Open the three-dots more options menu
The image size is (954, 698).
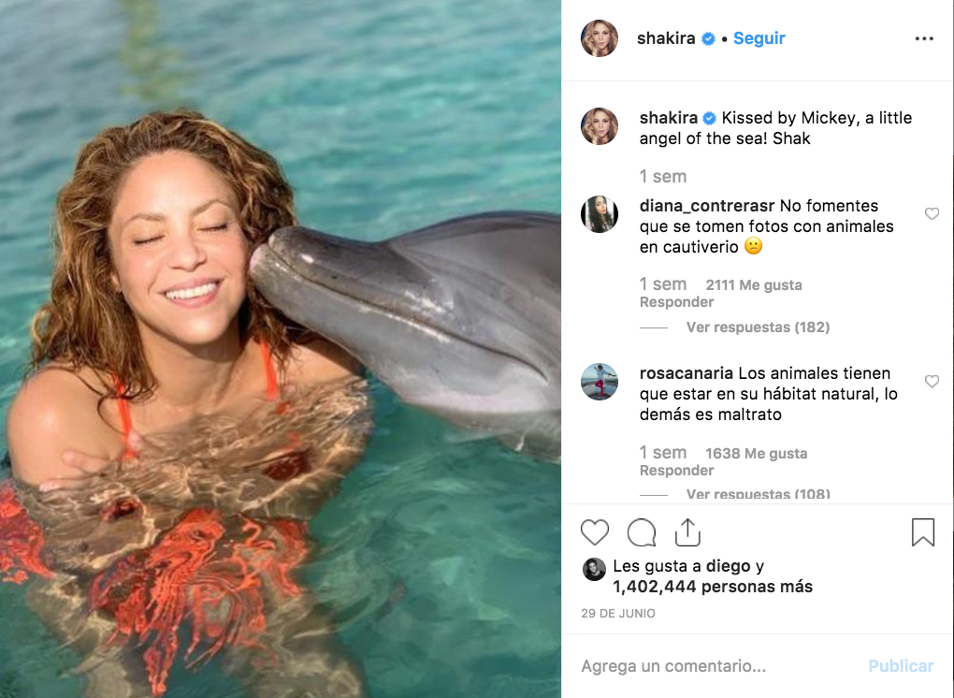pyautogui.click(x=924, y=38)
